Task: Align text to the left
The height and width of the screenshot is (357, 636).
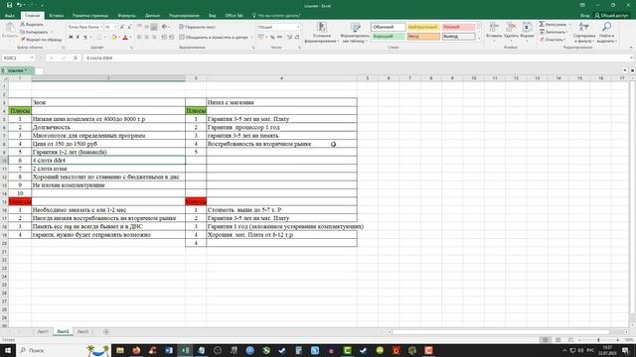Action: click(x=139, y=38)
